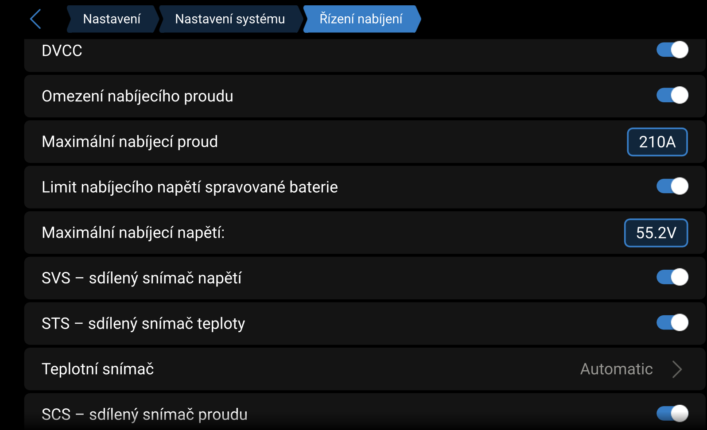Click the Omezení nabíjecího proudu label
The width and height of the screenshot is (707, 430).
(137, 96)
